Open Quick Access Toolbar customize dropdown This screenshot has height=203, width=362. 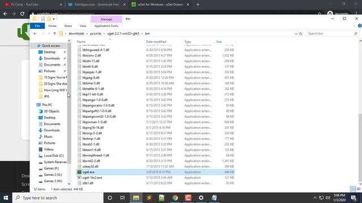(x=54, y=19)
